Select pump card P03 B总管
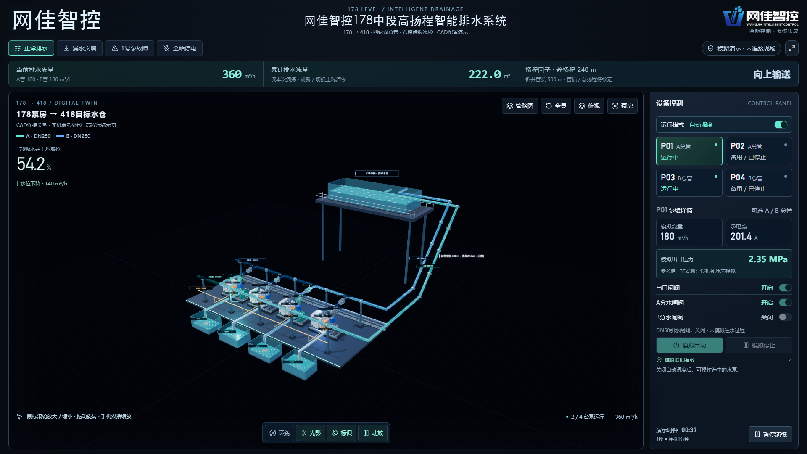 [689, 183]
